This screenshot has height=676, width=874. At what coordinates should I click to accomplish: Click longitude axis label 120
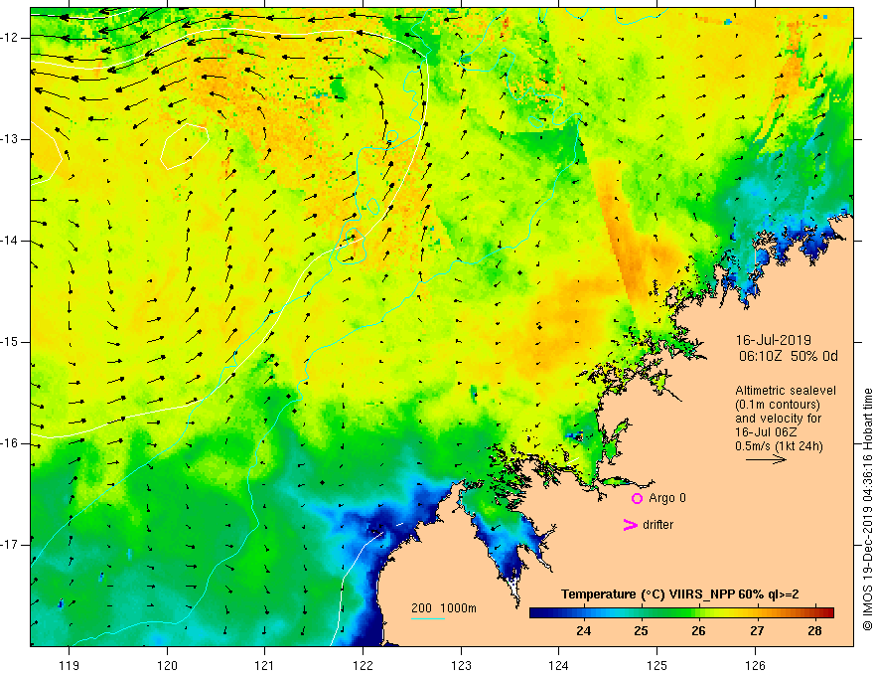167,665
